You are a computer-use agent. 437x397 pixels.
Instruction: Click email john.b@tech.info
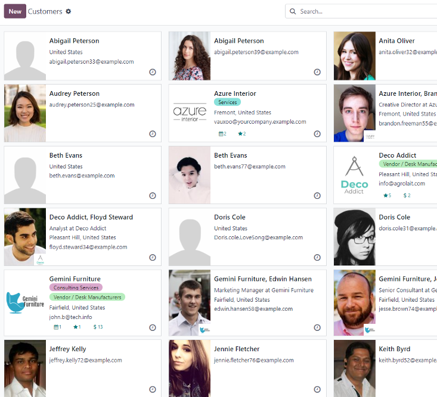click(x=70, y=317)
